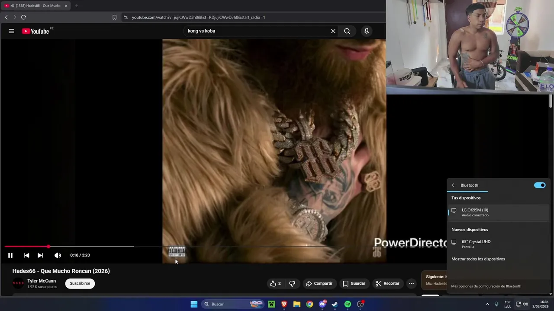Open Brave browser taskbar icon
Image resolution: width=554 pixels, height=311 pixels.
(284, 304)
